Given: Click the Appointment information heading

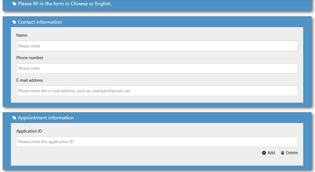Looking at the screenshot, I should [46, 118].
